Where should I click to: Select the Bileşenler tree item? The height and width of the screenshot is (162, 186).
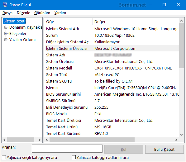pyautogui.click(x=18, y=34)
